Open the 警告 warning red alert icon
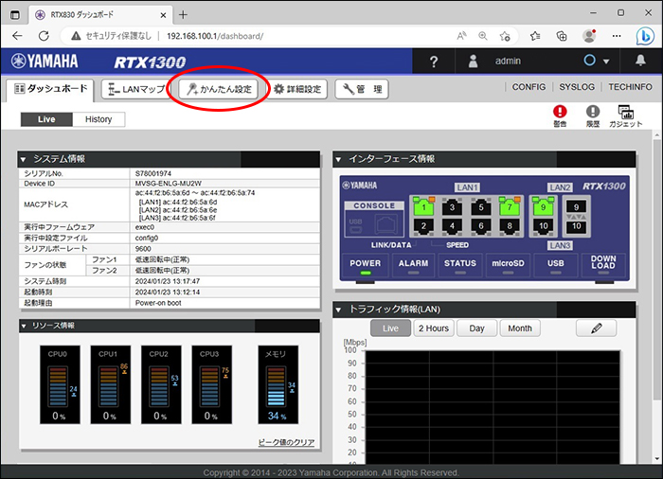Image resolution: width=663 pixels, height=479 pixels. pos(560,115)
